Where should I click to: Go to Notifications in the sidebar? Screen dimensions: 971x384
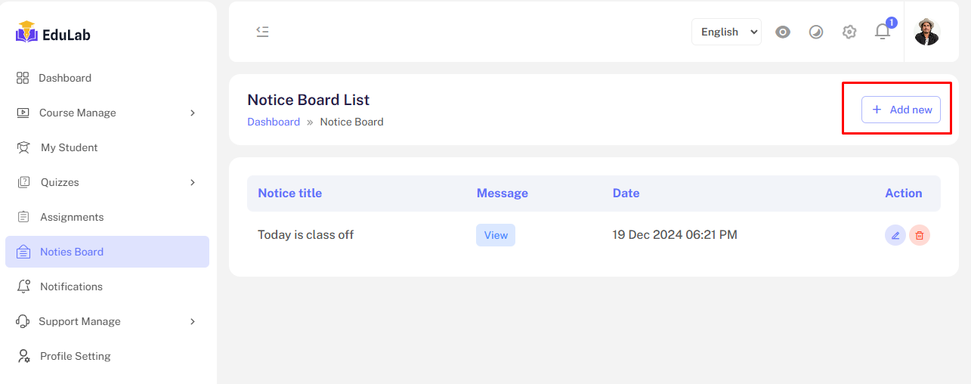[x=71, y=286]
